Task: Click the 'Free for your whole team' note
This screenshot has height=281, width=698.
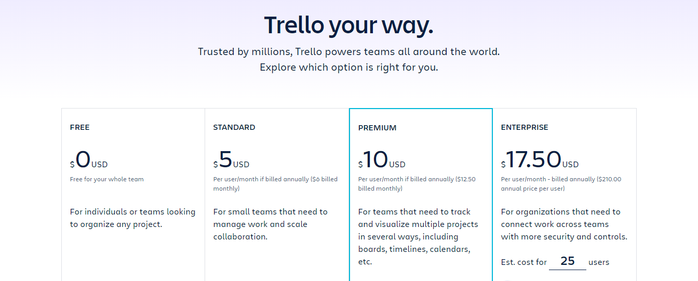Action: [107, 179]
